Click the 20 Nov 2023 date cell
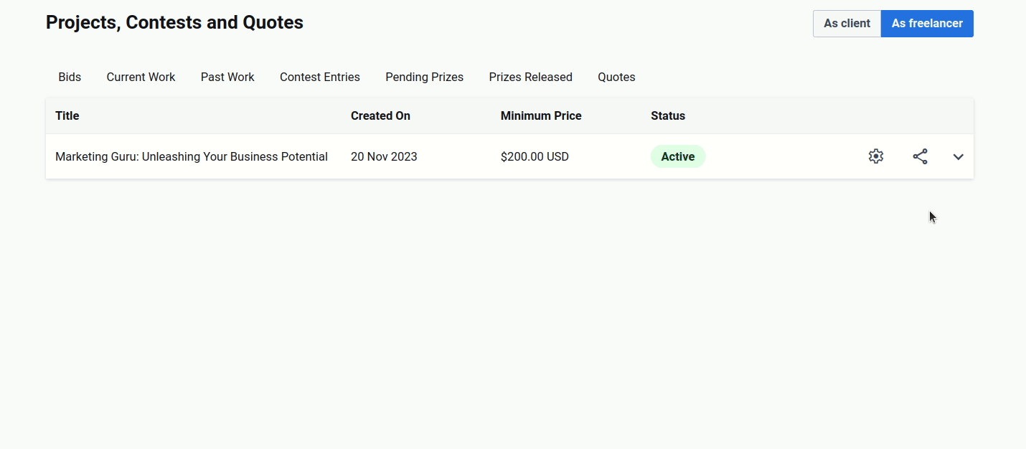Viewport: 1026px width, 449px height. coord(384,157)
